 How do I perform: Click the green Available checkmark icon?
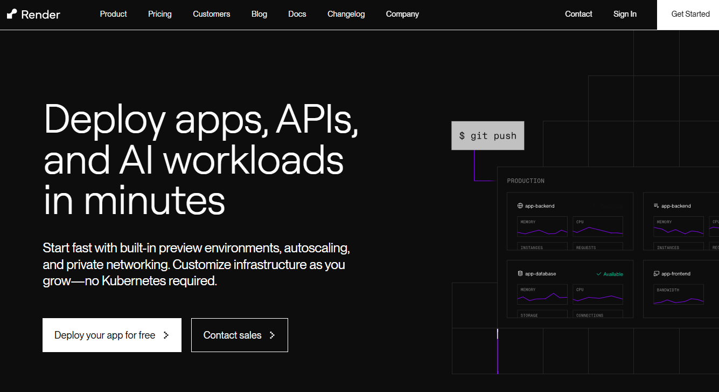click(x=599, y=274)
